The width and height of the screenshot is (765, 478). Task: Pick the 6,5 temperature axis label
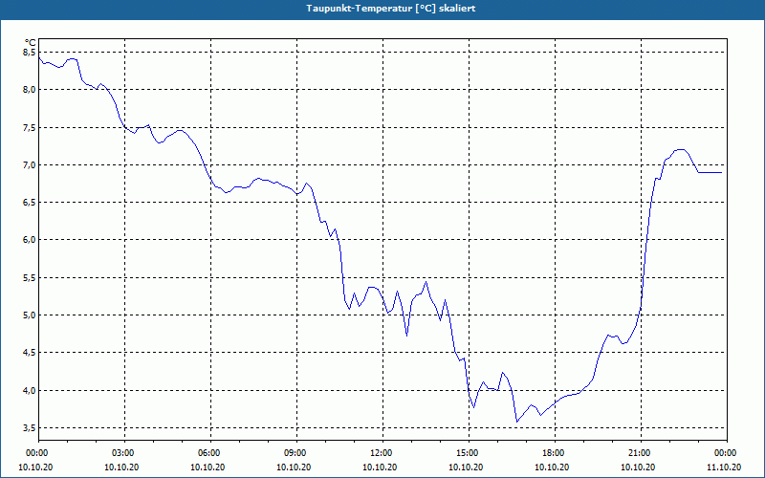[x=29, y=203]
